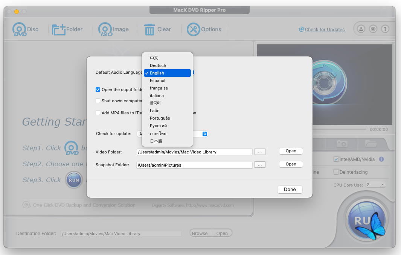The height and width of the screenshot is (255, 401).
Task: Choose Русский in the language menu
Action: coord(167,126)
